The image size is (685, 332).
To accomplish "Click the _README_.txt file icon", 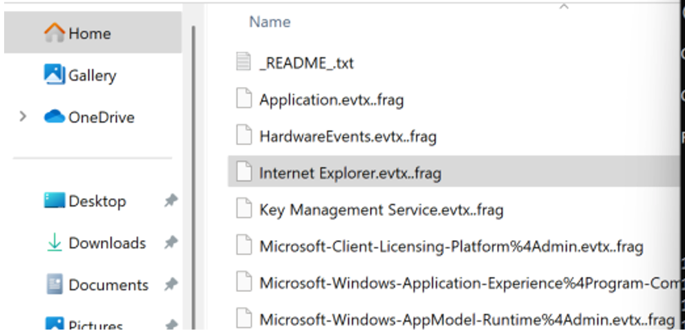I will (x=243, y=63).
